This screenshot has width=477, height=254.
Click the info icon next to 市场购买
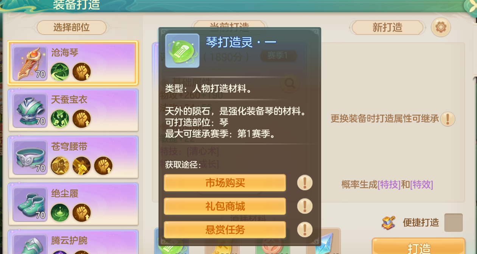pos(305,183)
